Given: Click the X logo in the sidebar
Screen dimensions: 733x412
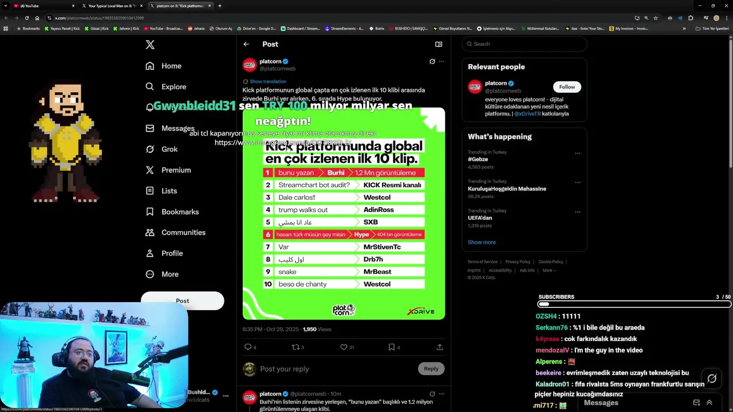Looking at the screenshot, I should (x=150, y=45).
